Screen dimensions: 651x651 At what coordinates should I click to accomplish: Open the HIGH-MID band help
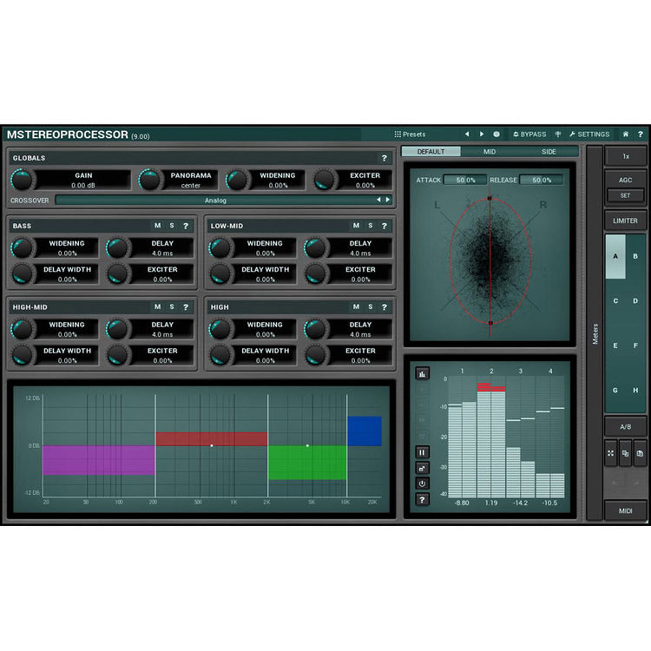186,307
